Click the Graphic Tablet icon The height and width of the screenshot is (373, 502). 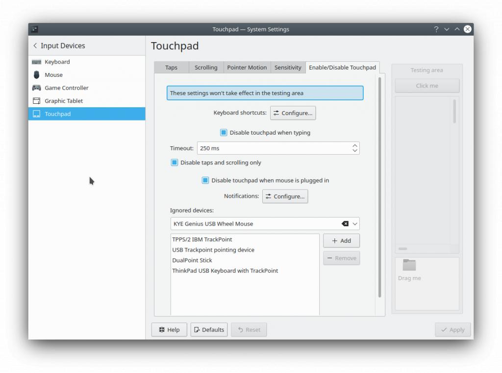coord(36,101)
